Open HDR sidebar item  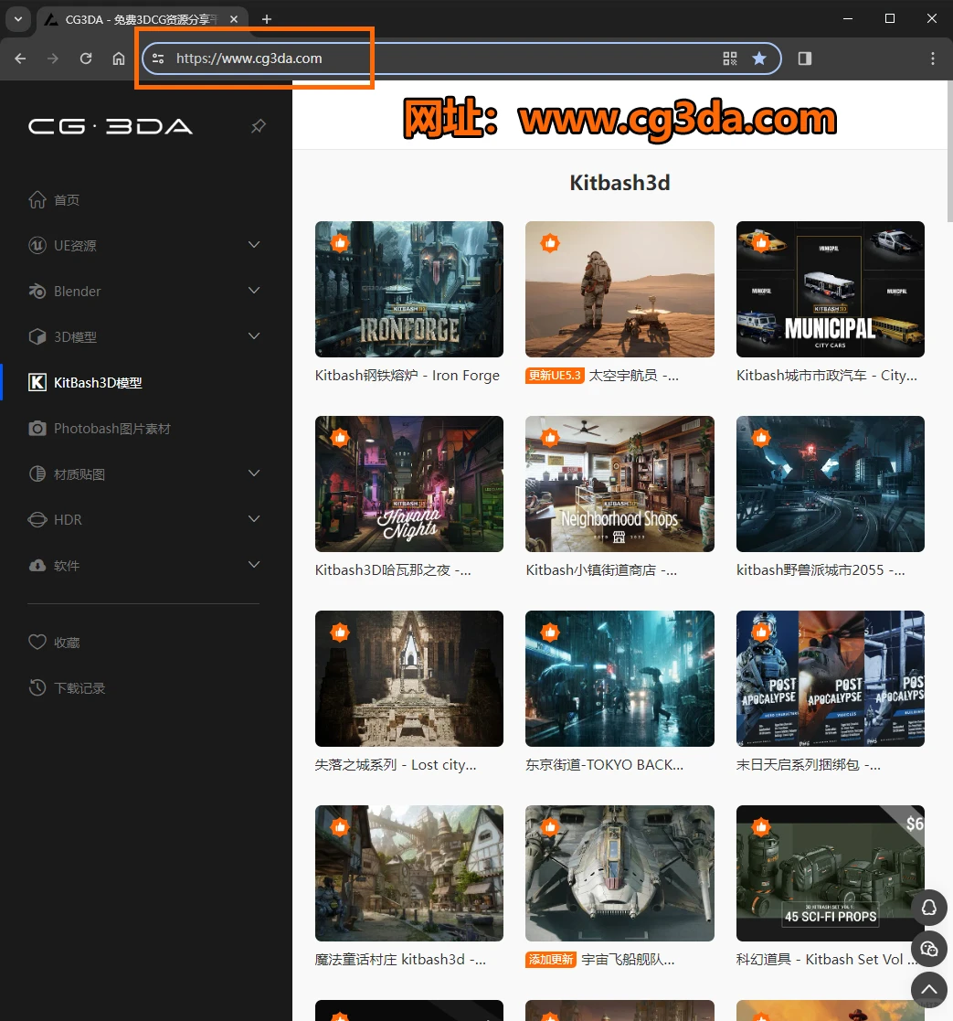(56, 519)
